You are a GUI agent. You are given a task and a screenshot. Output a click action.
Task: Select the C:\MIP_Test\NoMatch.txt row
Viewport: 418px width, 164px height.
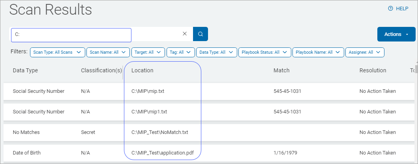pos(159,132)
